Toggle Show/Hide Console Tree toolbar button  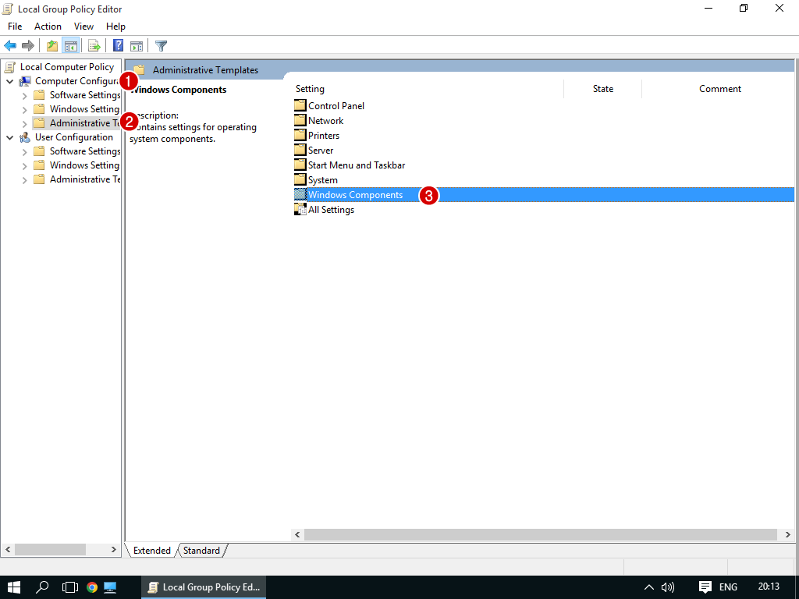70,46
